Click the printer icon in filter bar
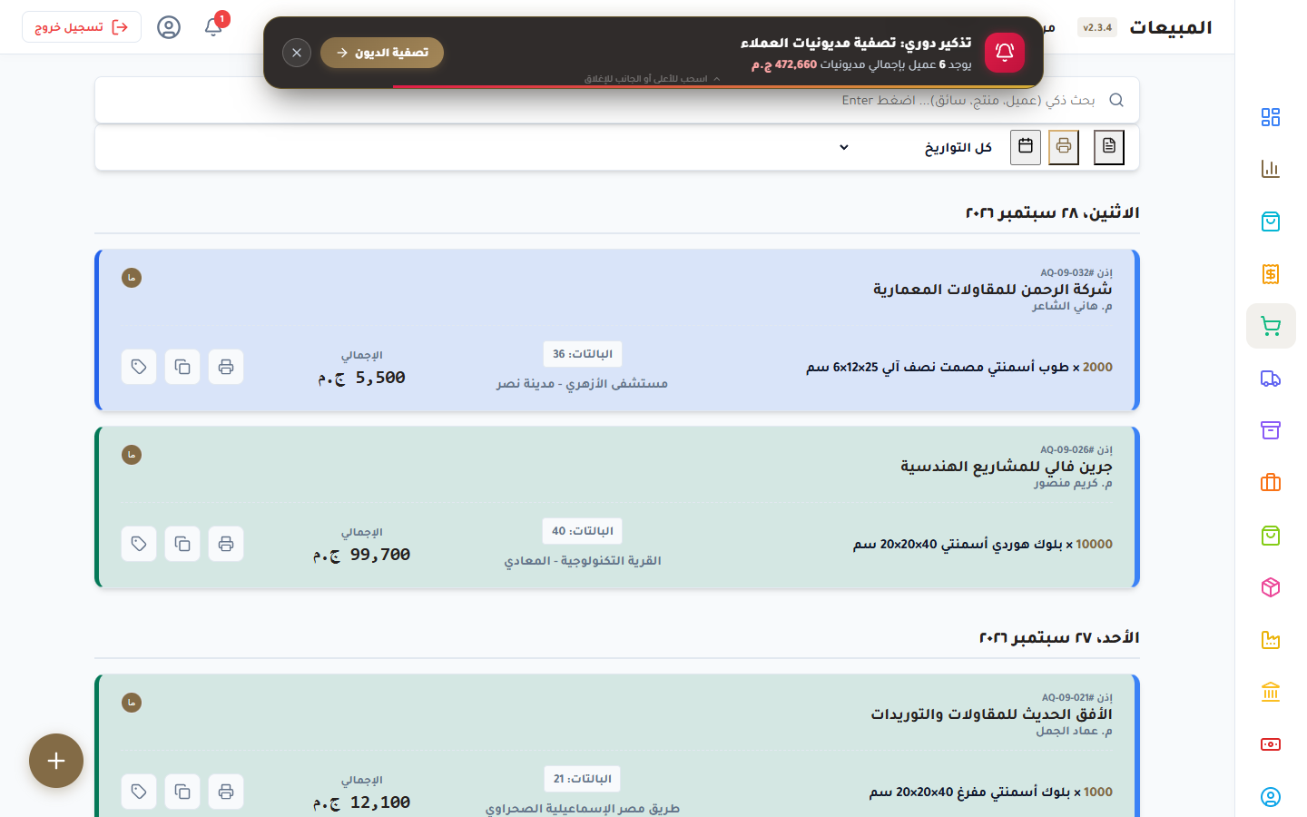The image size is (1307, 817). (1064, 147)
